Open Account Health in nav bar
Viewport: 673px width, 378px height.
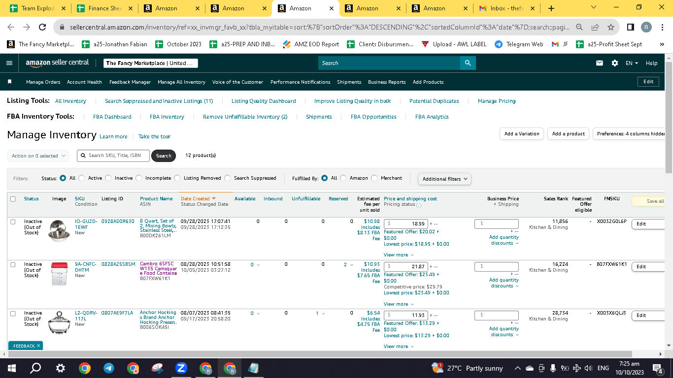coord(84,82)
